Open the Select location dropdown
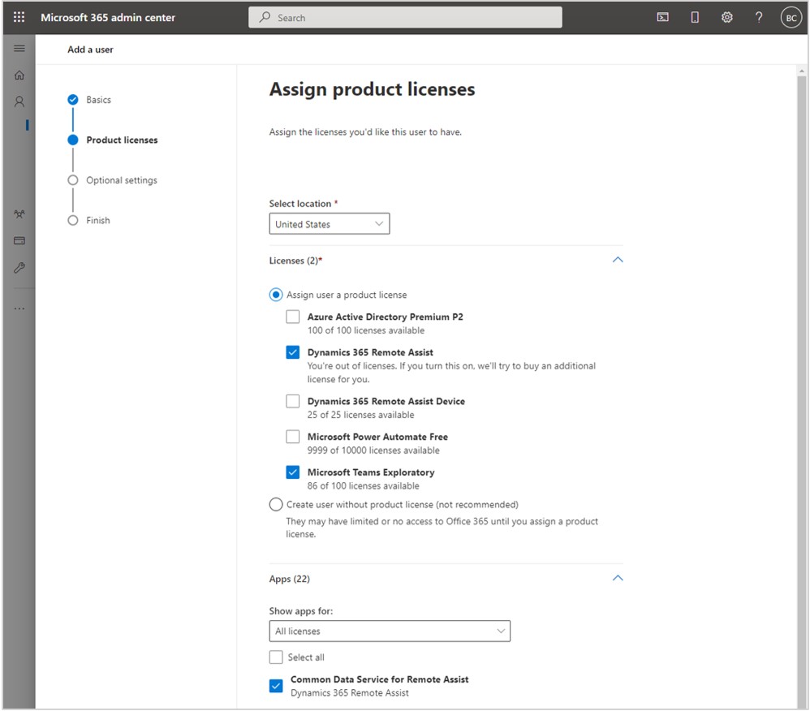 coord(329,223)
